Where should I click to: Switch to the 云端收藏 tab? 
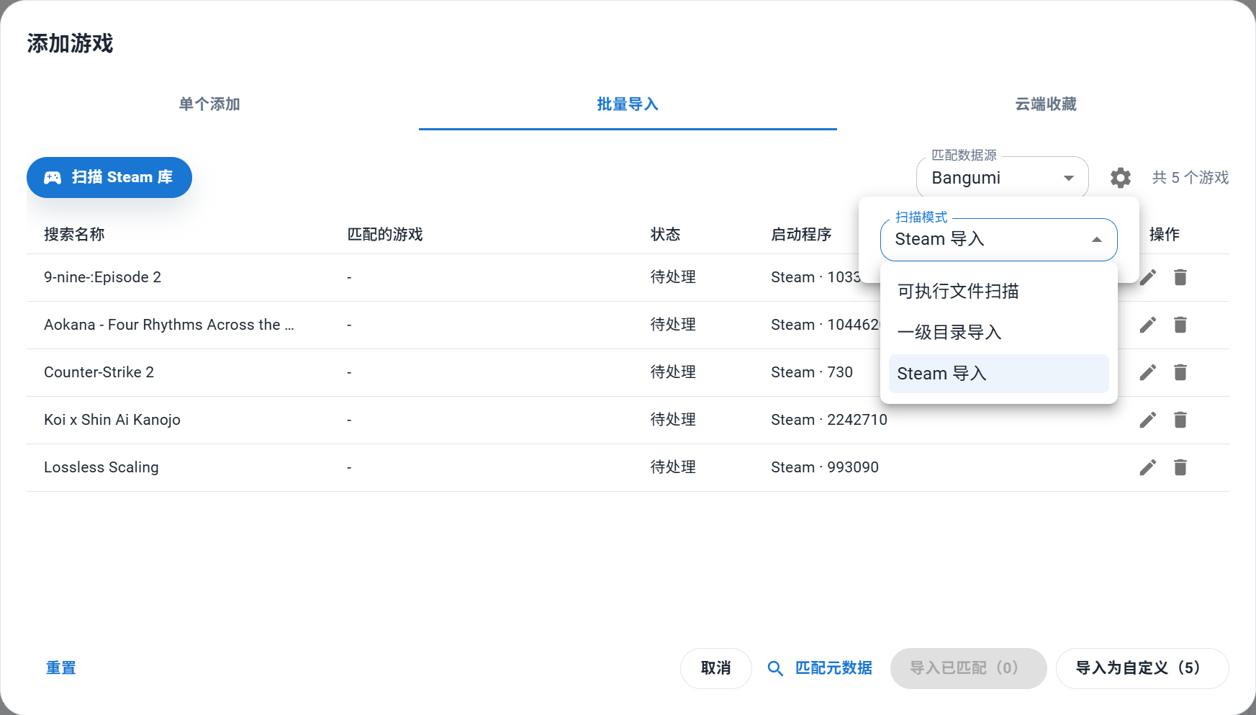[x=1046, y=104]
